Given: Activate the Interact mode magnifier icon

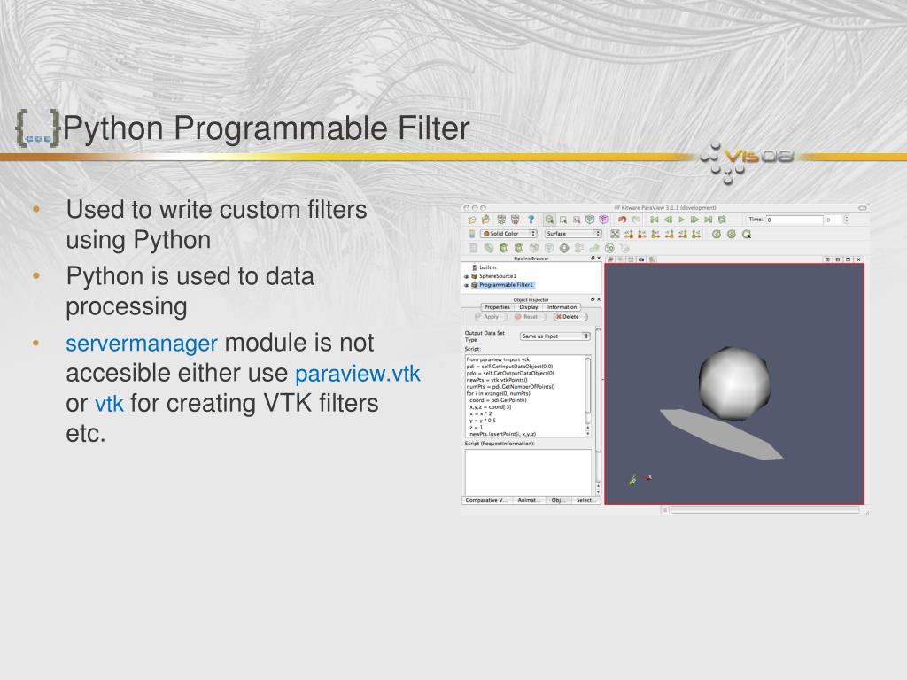Looking at the screenshot, I should 549,220.
